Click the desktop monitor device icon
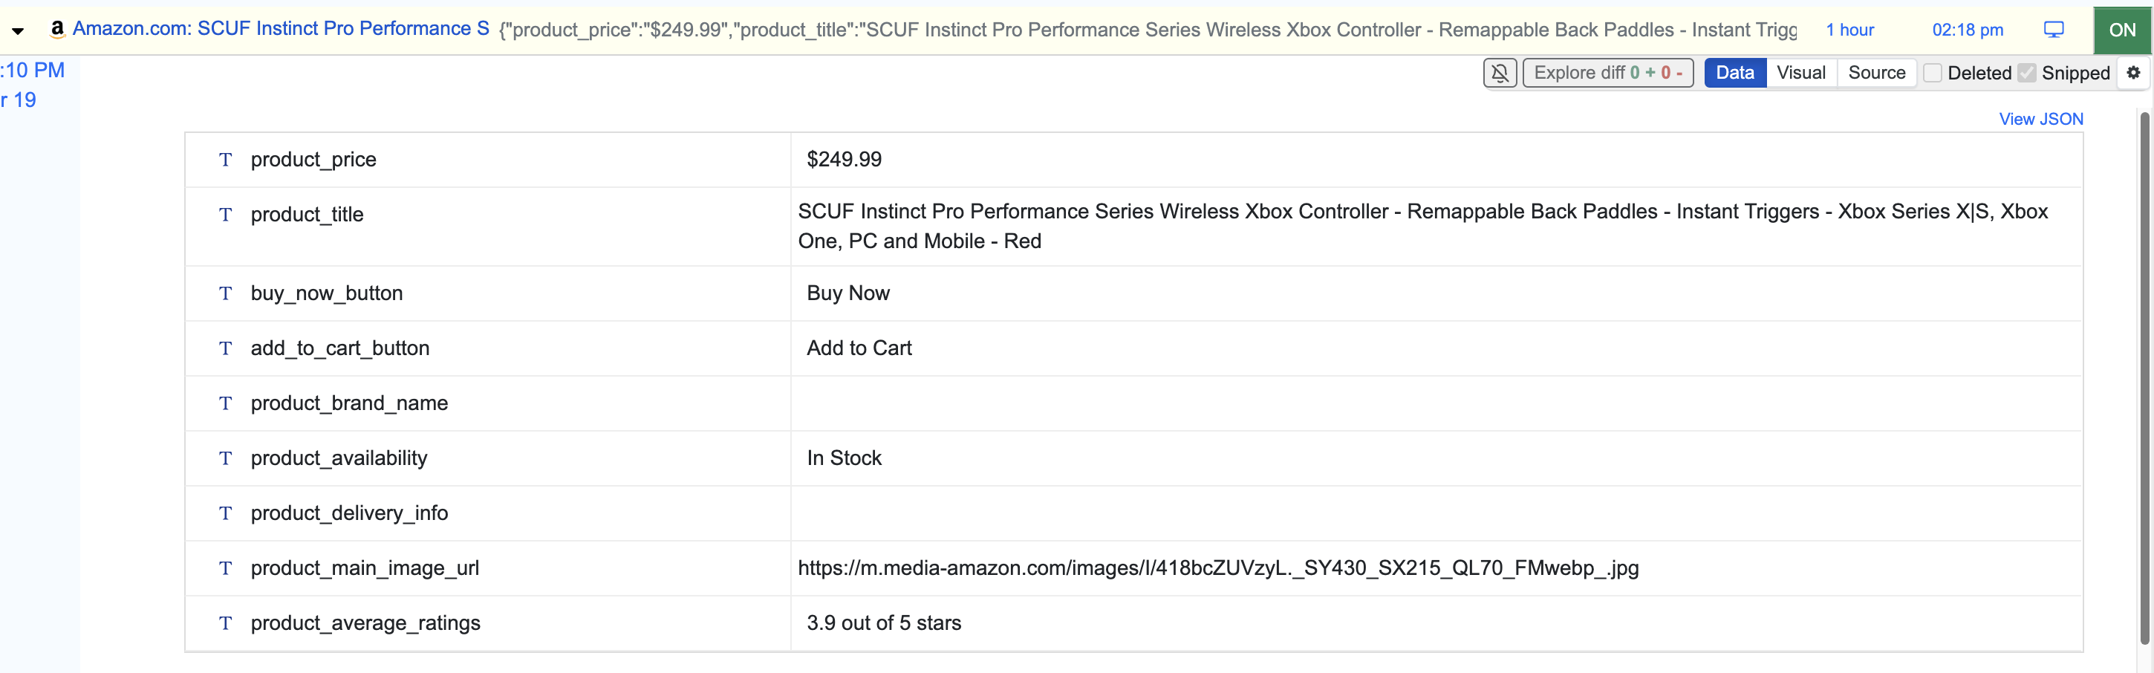Screen dimensions: 2154x673 point(2054,29)
